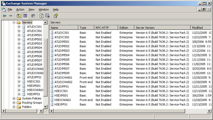Expand the System Policies node
Image resolution: width=213 pixels, height=120 pixels.
(14, 98)
